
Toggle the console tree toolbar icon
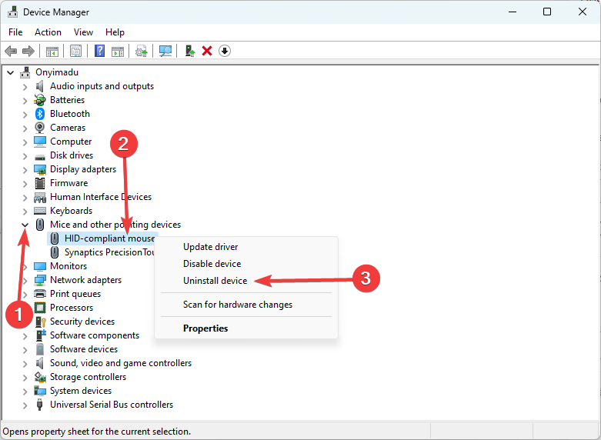coord(52,51)
